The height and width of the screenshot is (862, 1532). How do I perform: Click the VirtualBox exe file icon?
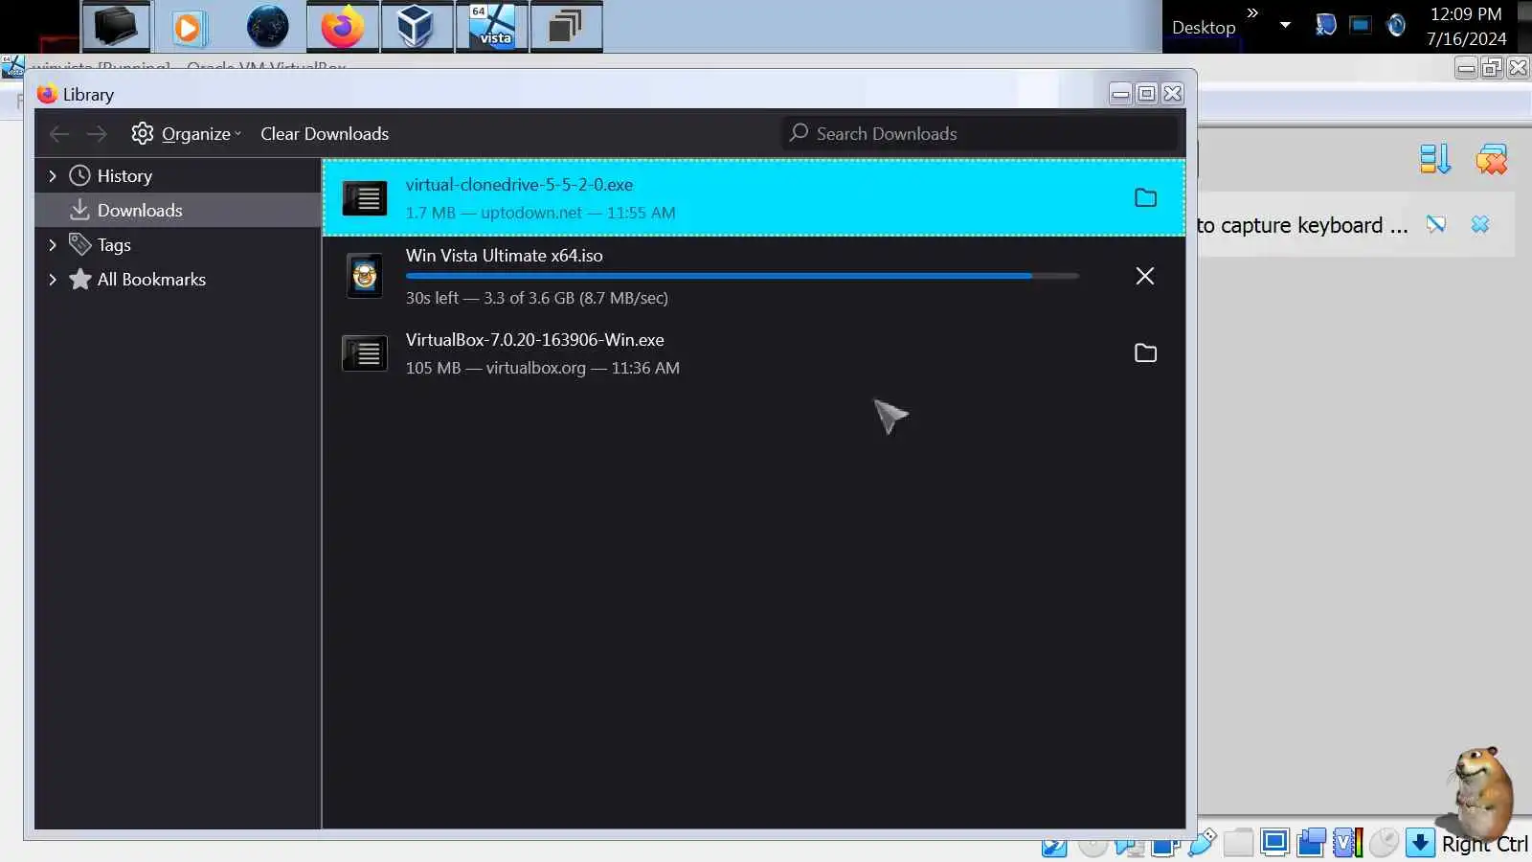(x=365, y=353)
